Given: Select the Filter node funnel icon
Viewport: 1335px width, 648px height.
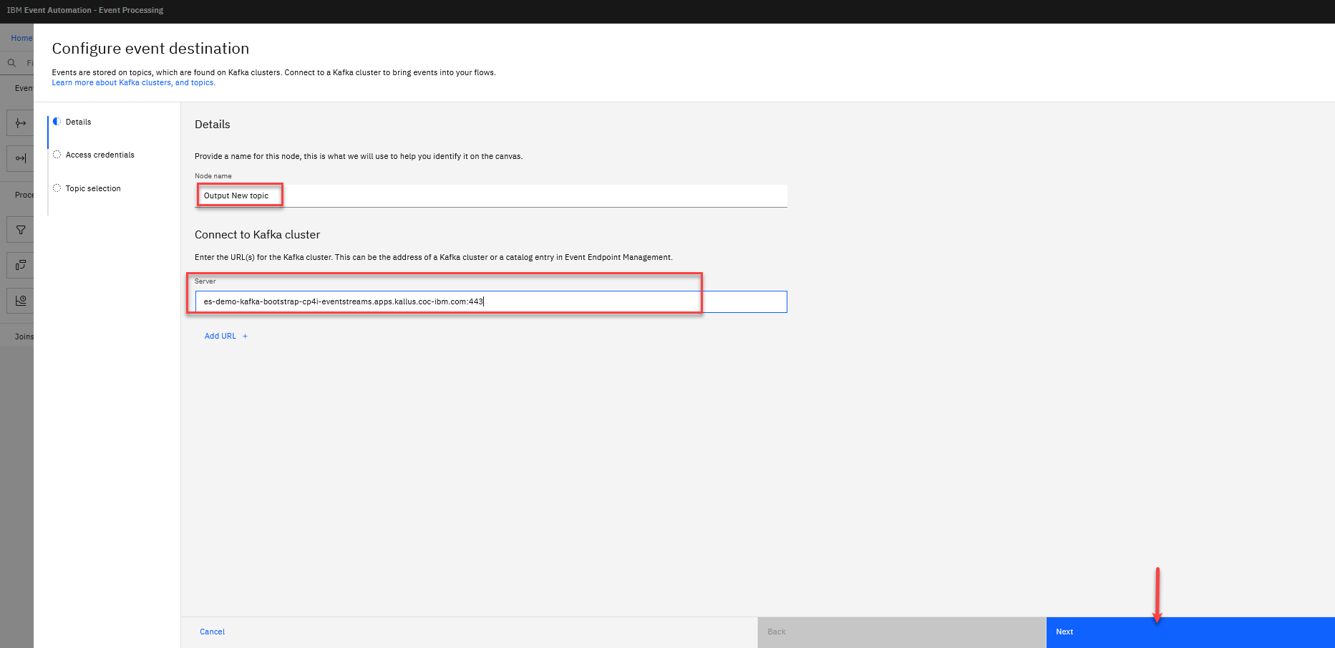Looking at the screenshot, I should 20,230.
